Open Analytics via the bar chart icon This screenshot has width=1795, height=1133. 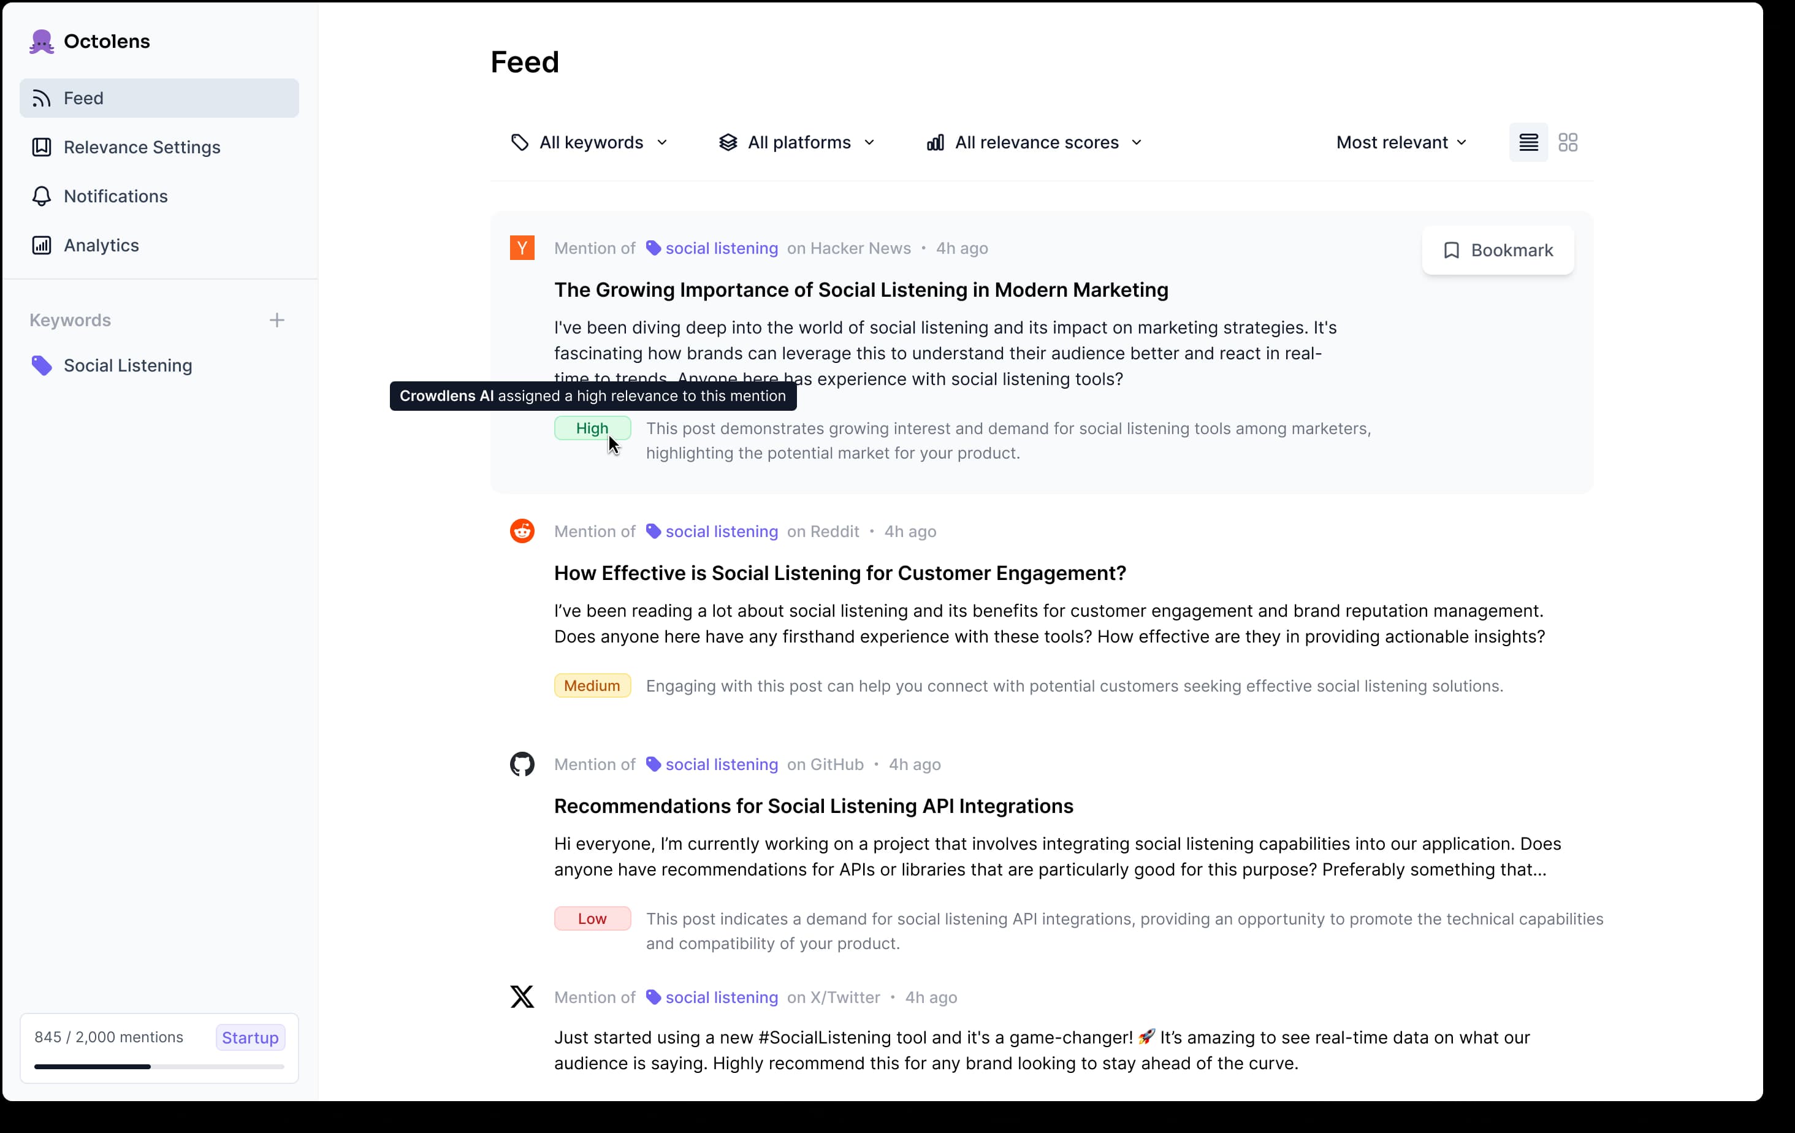pyautogui.click(x=42, y=245)
